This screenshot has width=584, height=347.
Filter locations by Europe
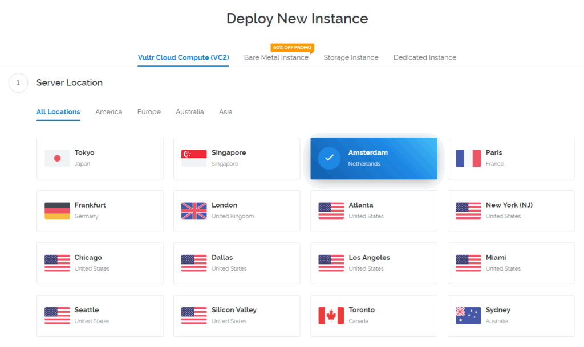pos(149,112)
